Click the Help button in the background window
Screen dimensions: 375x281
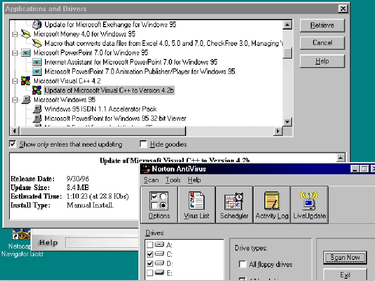tap(49, 243)
